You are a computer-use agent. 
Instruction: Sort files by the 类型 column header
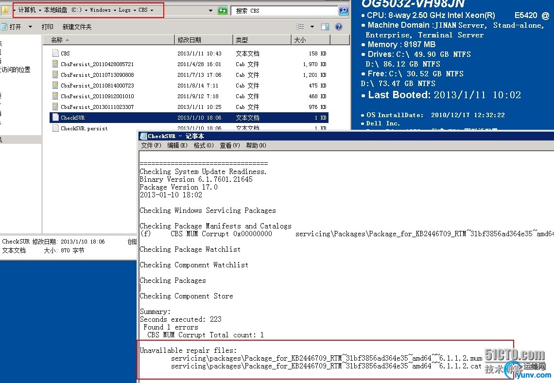click(x=262, y=40)
